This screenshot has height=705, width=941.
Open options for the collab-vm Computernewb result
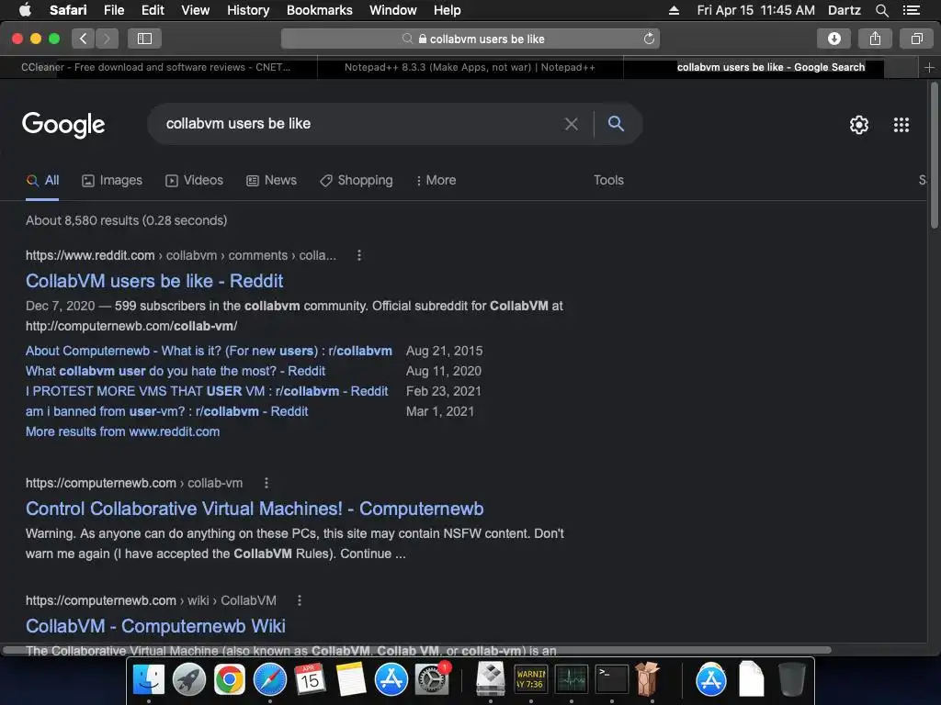pyautogui.click(x=266, y=483)
